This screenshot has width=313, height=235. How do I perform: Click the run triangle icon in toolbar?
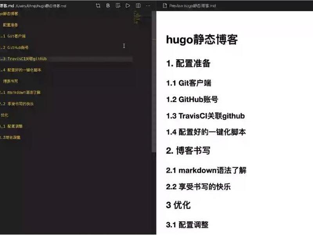coord(128,5)
